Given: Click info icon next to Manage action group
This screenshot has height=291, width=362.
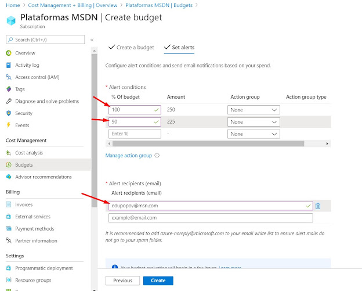Looking at the screenshot, I should tap(157, 156).
